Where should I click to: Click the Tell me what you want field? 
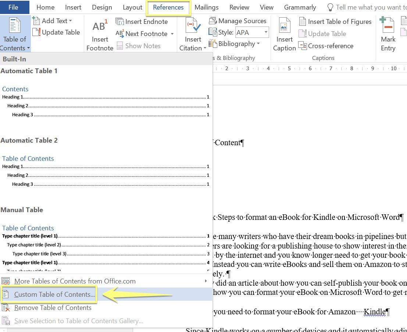pos(368,7)
